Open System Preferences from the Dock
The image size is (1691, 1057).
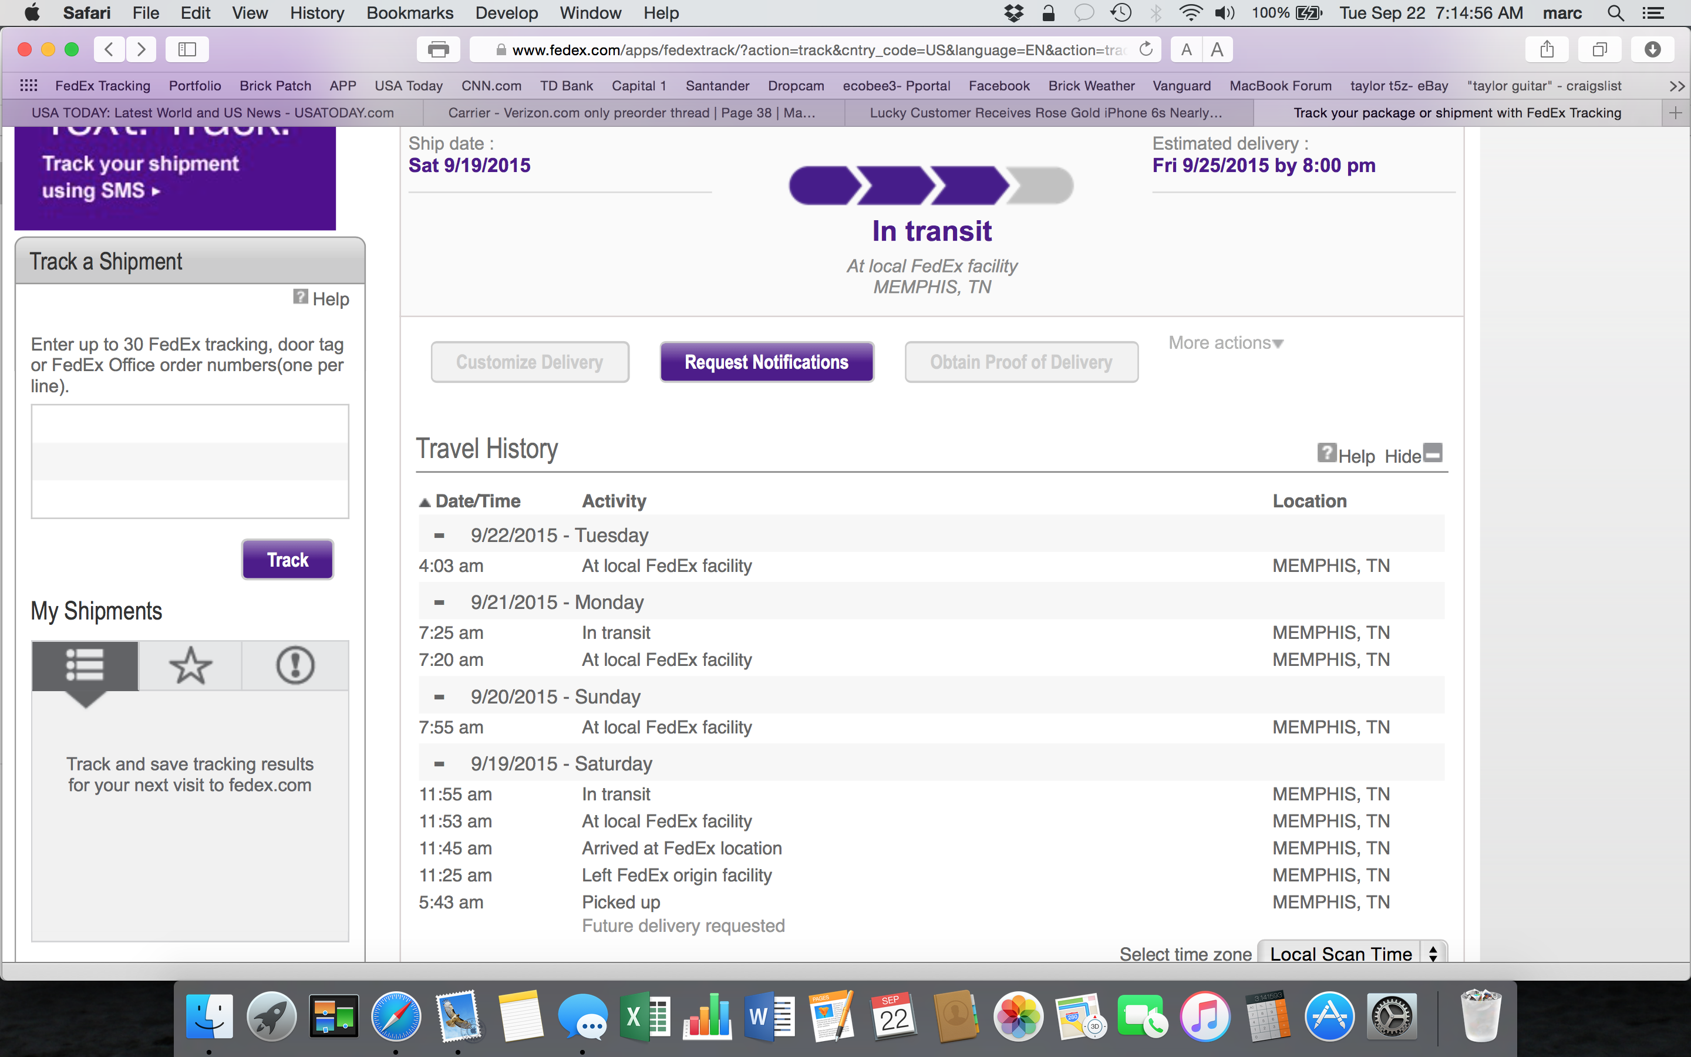pyautogui.click(x=1392, y=1016)
